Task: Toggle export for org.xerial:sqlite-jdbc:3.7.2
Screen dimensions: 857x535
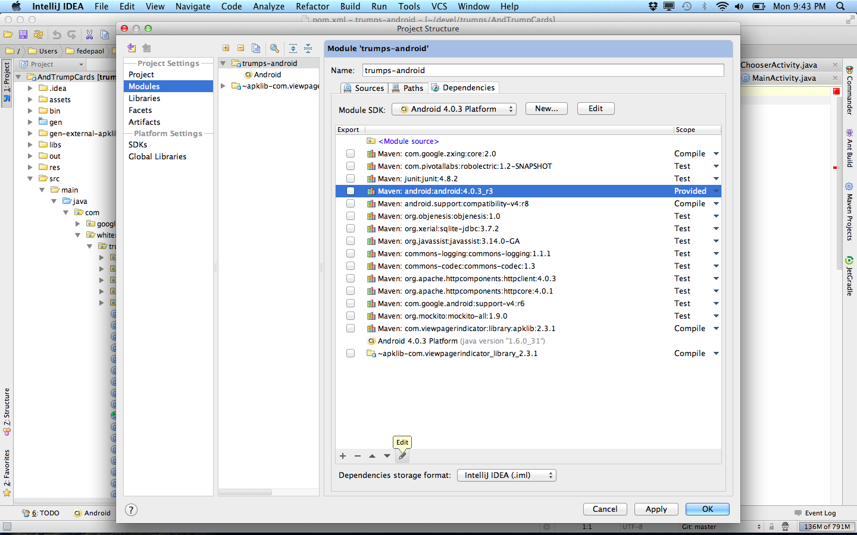Action: (x=351, y=228)
